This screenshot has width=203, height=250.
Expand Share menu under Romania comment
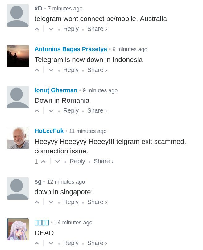pos(97,111)
